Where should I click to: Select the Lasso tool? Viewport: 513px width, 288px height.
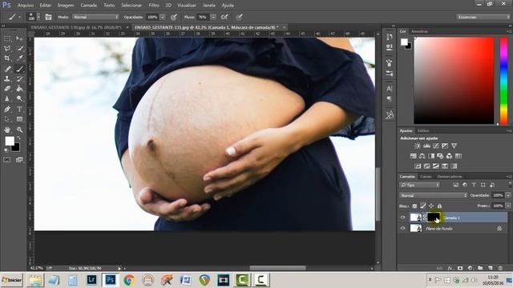coord(7,49)
